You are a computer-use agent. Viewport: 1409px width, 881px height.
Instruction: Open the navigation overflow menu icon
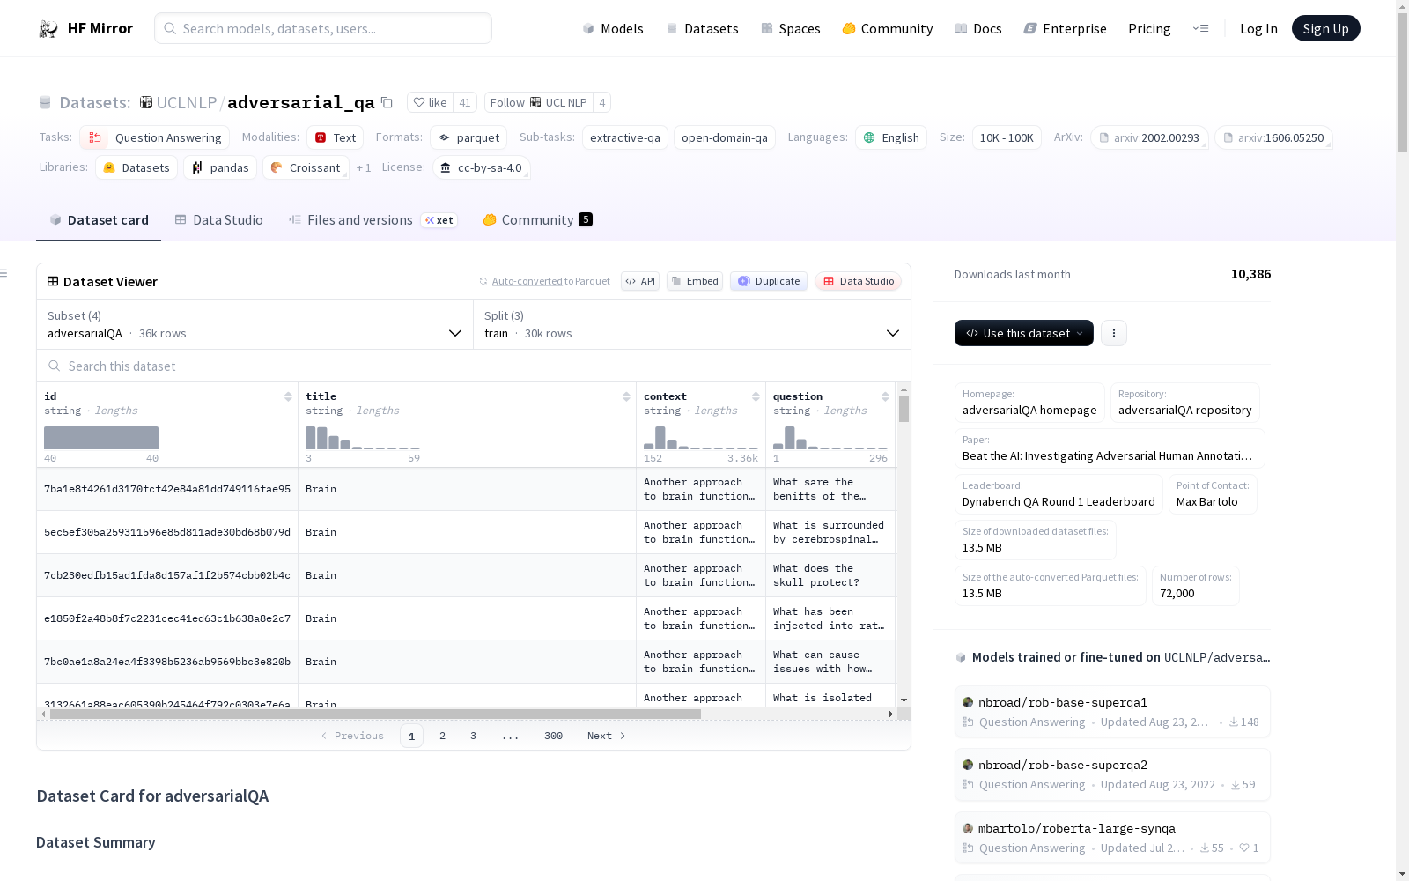[1200, 29]
